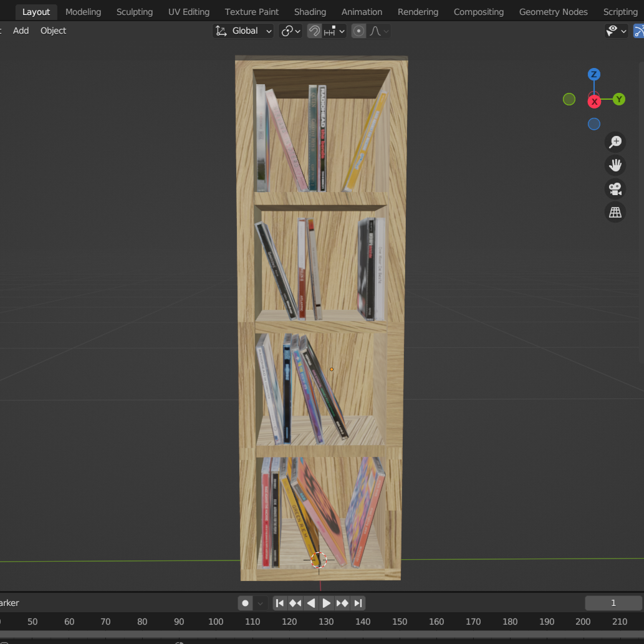Jump to the timeline start frame
Screen dimensions: 644x644
click(280, 603)
